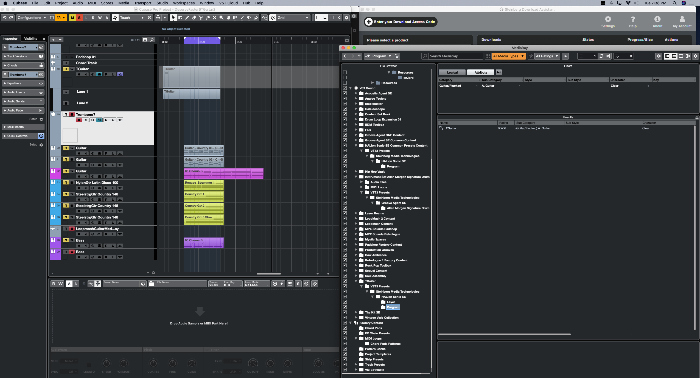
Task: Select the Split scissors tool
Action: (x=201, y=18)
